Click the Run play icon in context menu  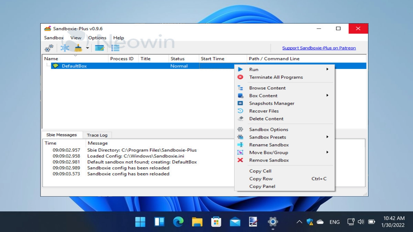tap(240, 69)
